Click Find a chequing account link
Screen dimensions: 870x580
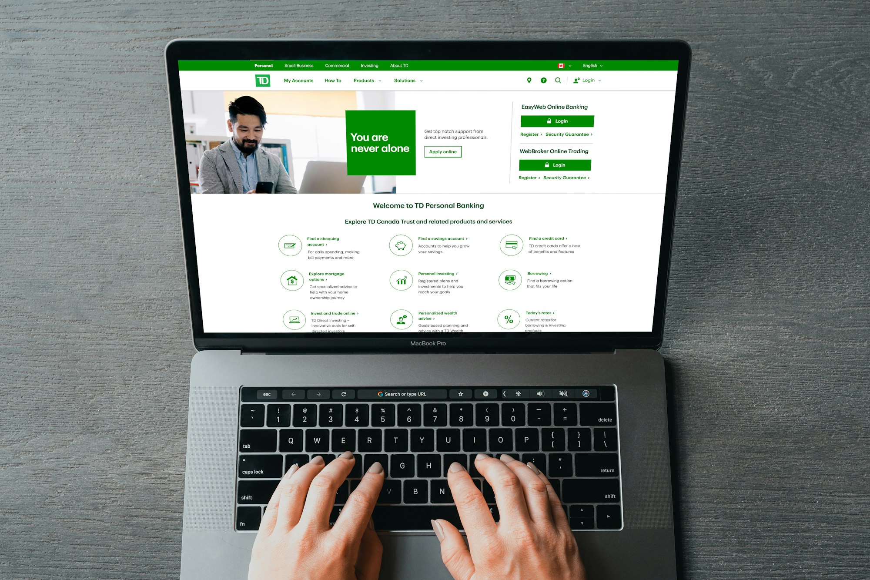(323, 241)
